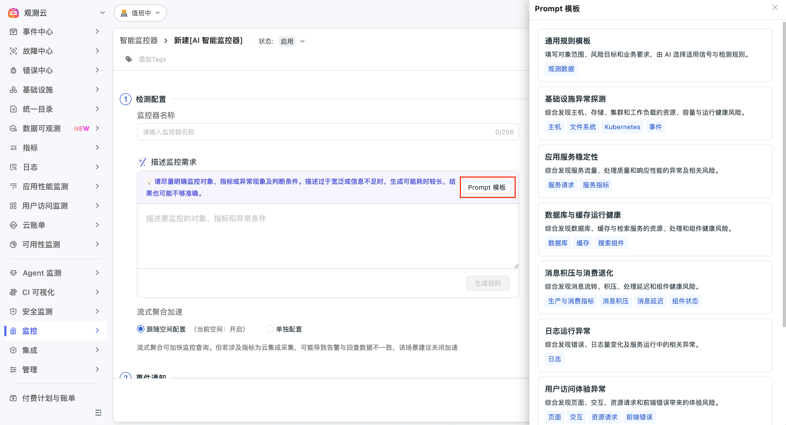The width and height of the screenshot is (786, 425).
Task: Select the 单独配置 radio option
Action: [x=270, y=329]
